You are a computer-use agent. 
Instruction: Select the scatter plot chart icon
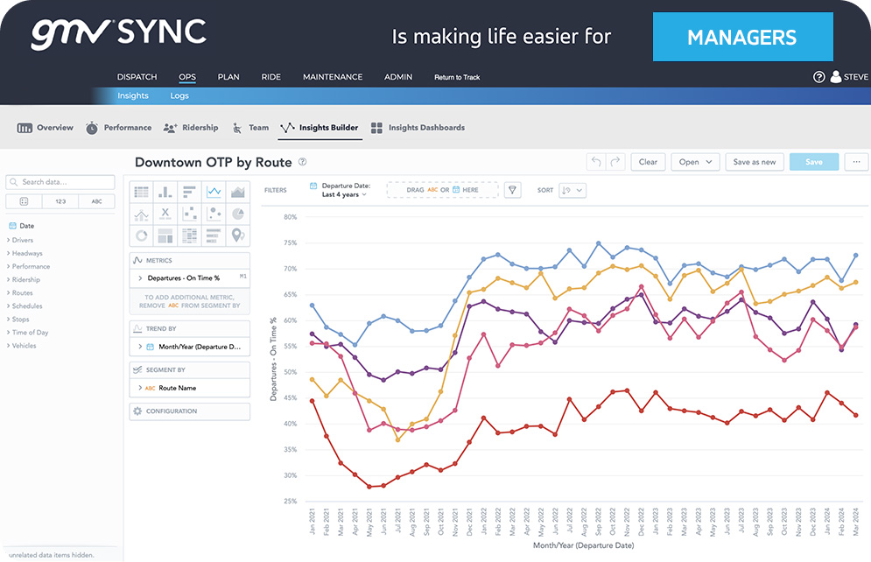click(189, 214)
